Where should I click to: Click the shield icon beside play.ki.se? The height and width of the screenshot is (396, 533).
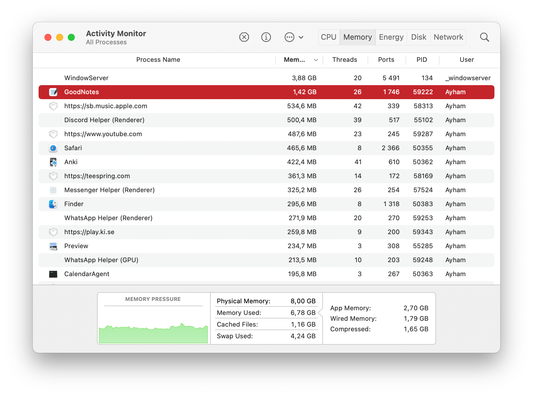pos(53,232)
